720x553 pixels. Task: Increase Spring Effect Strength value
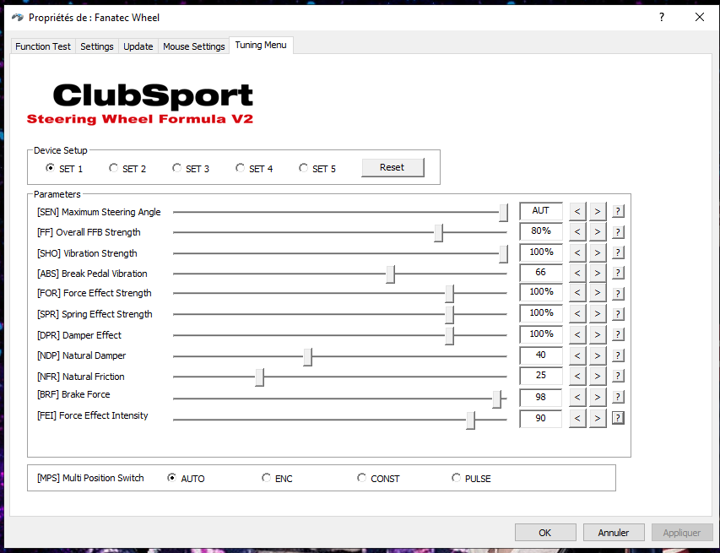[598, 314]
